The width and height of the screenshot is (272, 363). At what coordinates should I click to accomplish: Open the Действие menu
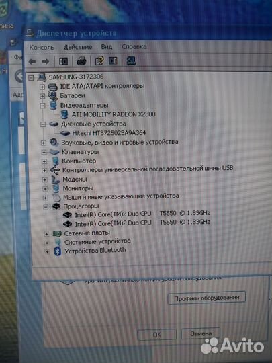78,47
